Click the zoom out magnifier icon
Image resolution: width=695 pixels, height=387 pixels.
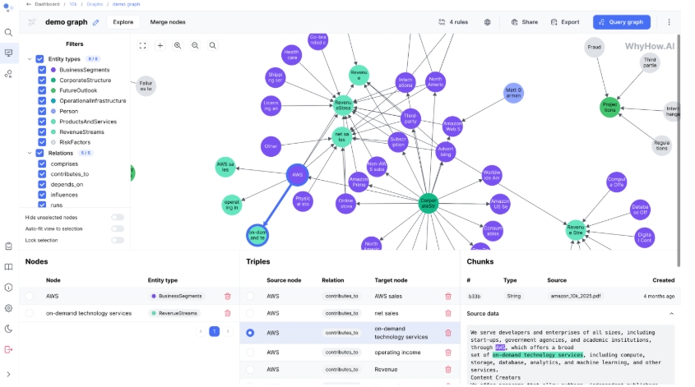[x=195, y=46]
